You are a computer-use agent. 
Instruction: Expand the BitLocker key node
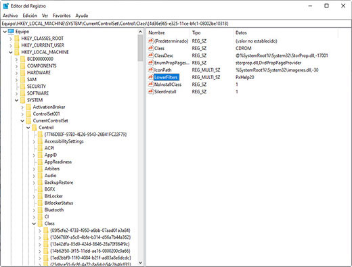(x=34, y=196)
